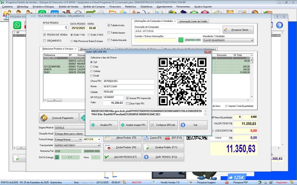The width and height of the screenshot is (297, 185).
Task: Click Forma de Pagamento button
Action: (x=59, y=118)
